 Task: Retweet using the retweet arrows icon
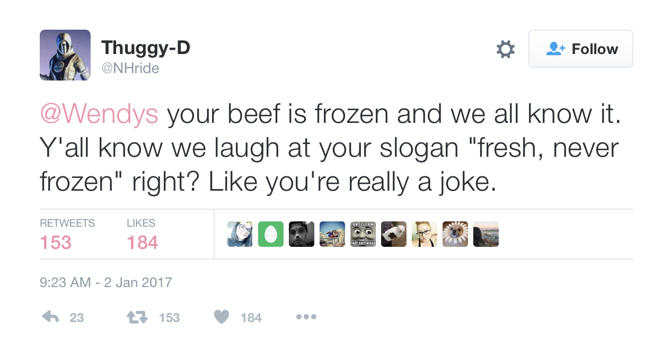pyautogui.click(x=137, y=317)
